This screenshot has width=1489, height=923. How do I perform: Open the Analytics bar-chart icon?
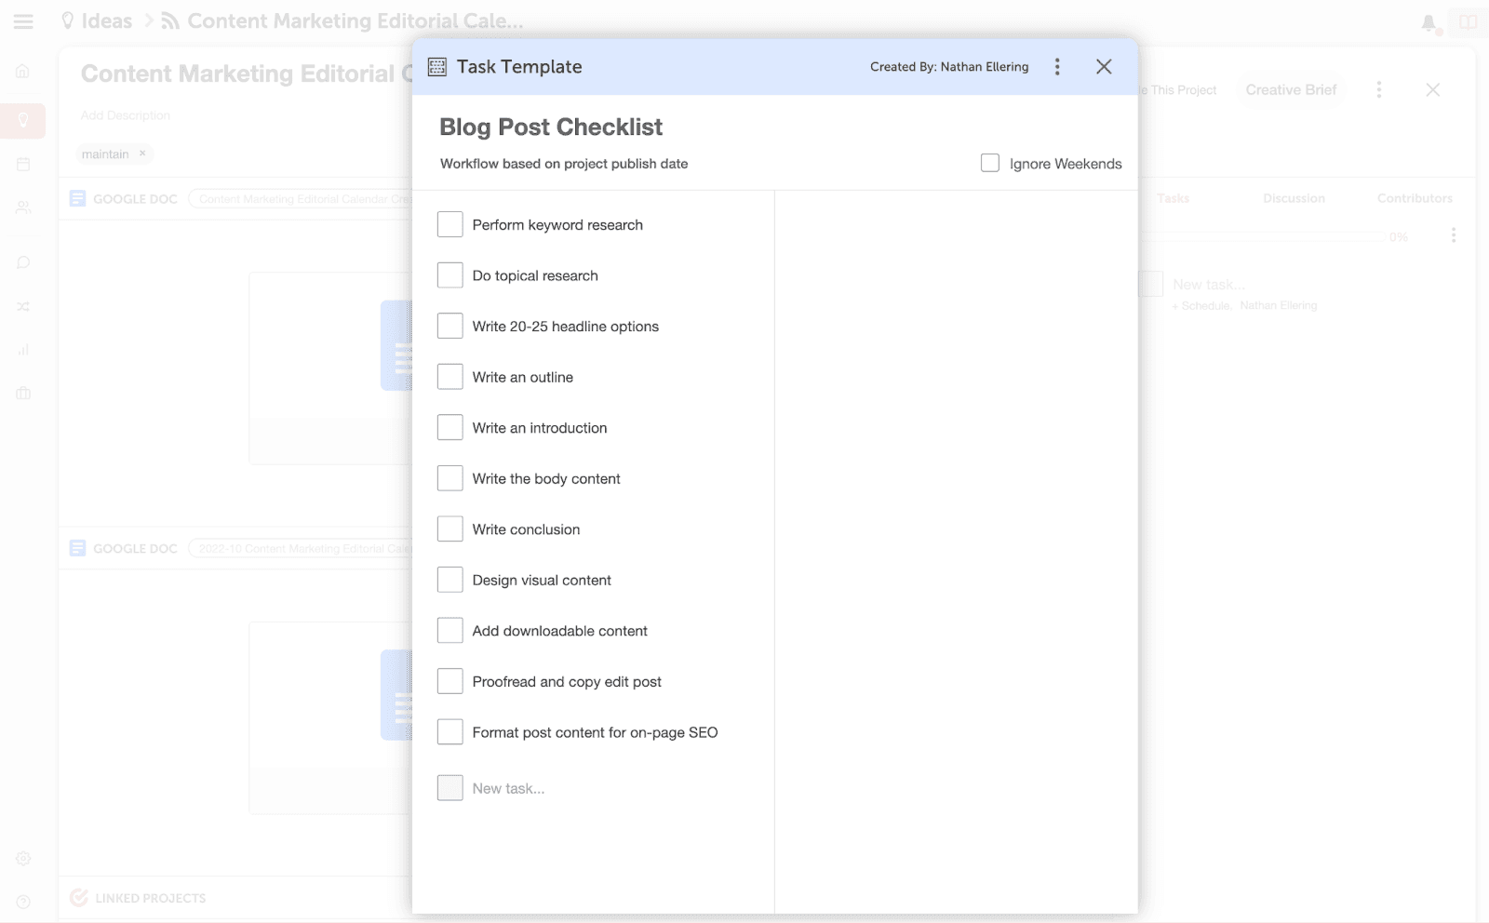pos(22,350)
